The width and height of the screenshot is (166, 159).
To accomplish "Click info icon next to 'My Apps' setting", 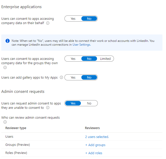I will pyautogui.click(x=61, y=78).
